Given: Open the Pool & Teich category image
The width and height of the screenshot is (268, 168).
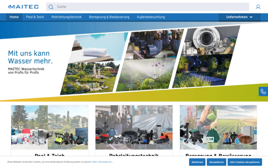Looking at the screenshot, I should pos(50,127).
